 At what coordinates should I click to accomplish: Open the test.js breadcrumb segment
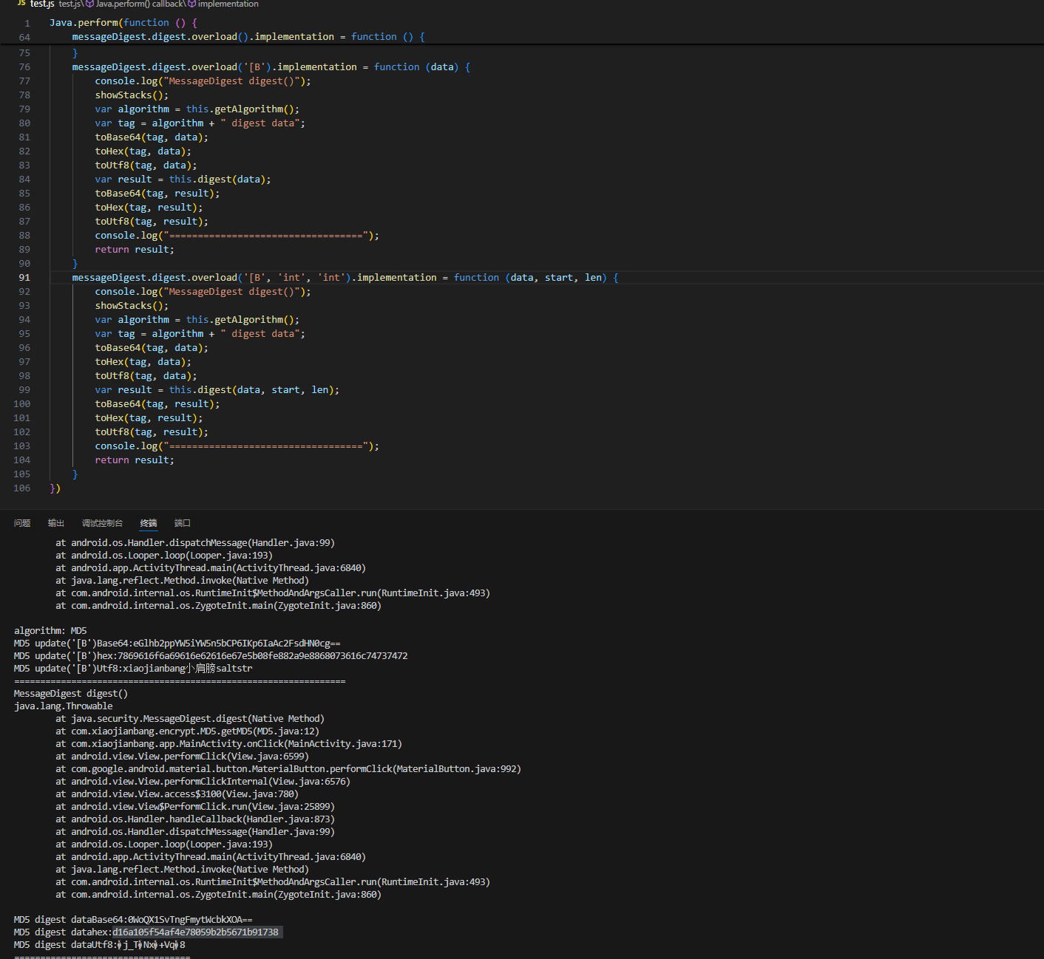[x=70, y=4]
